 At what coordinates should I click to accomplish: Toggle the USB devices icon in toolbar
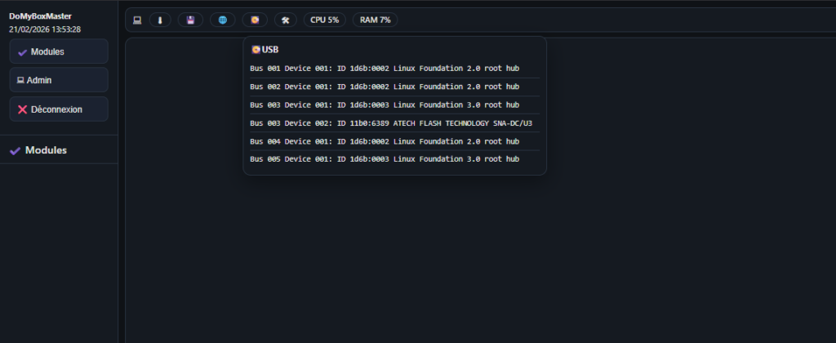click(x=255, y=20)
